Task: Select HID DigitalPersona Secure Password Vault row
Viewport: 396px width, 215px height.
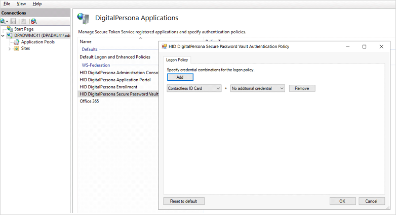Action: click(x=119, y=94)
